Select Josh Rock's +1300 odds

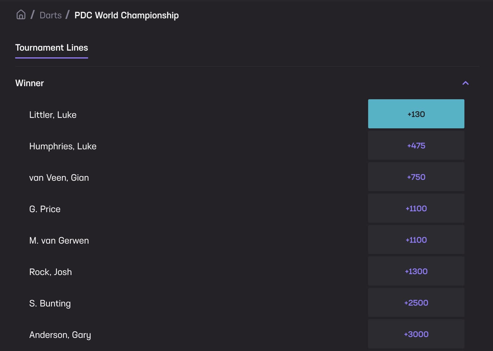(x=416, y=271)
